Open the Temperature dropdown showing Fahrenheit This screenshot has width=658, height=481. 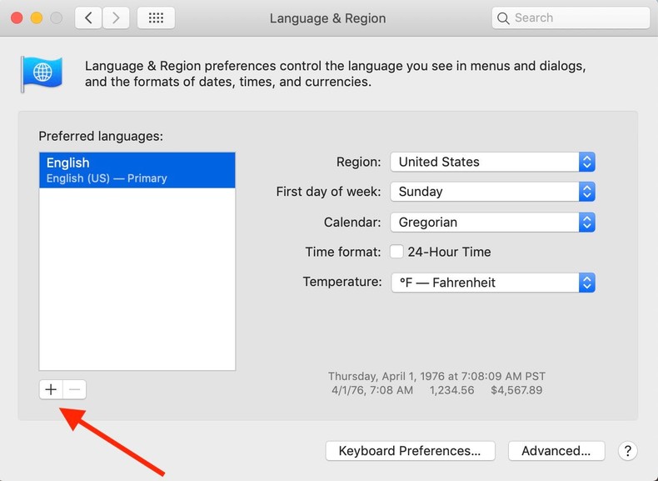pos(493,283)
